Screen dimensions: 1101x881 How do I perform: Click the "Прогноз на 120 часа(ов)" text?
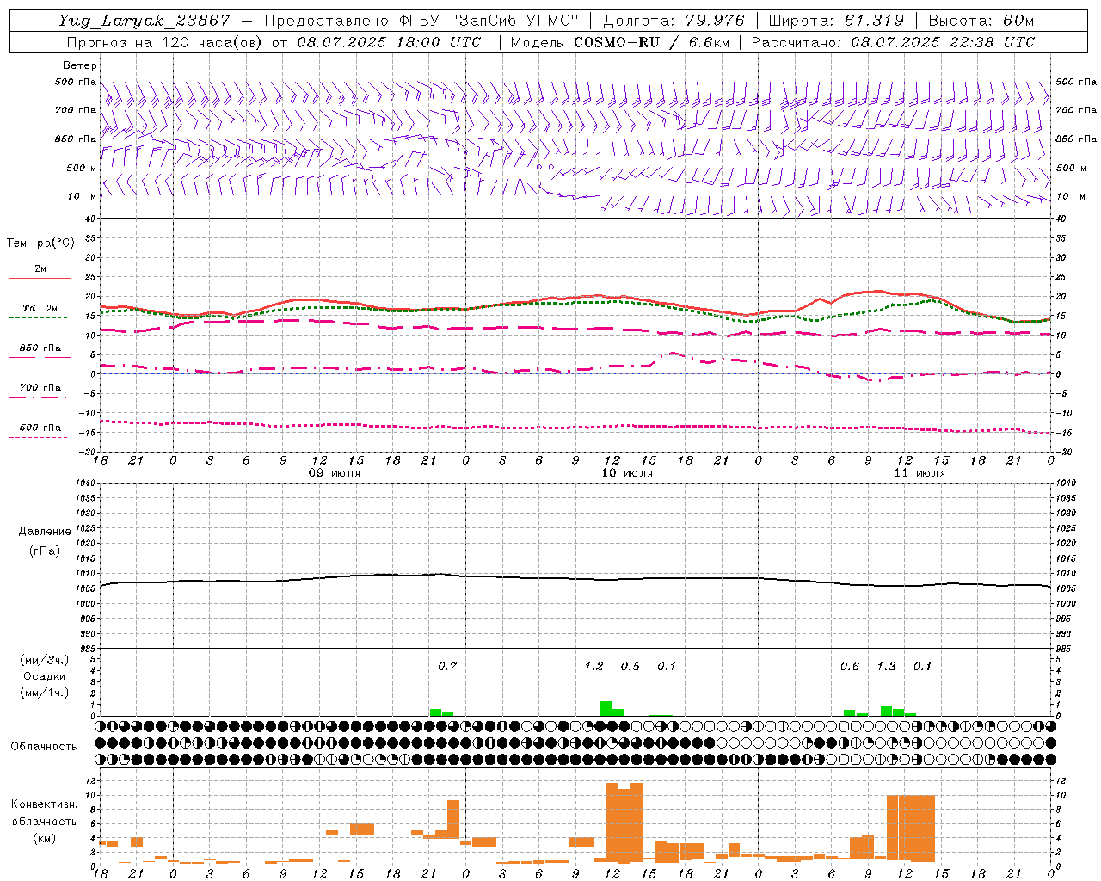click(165, 42)
